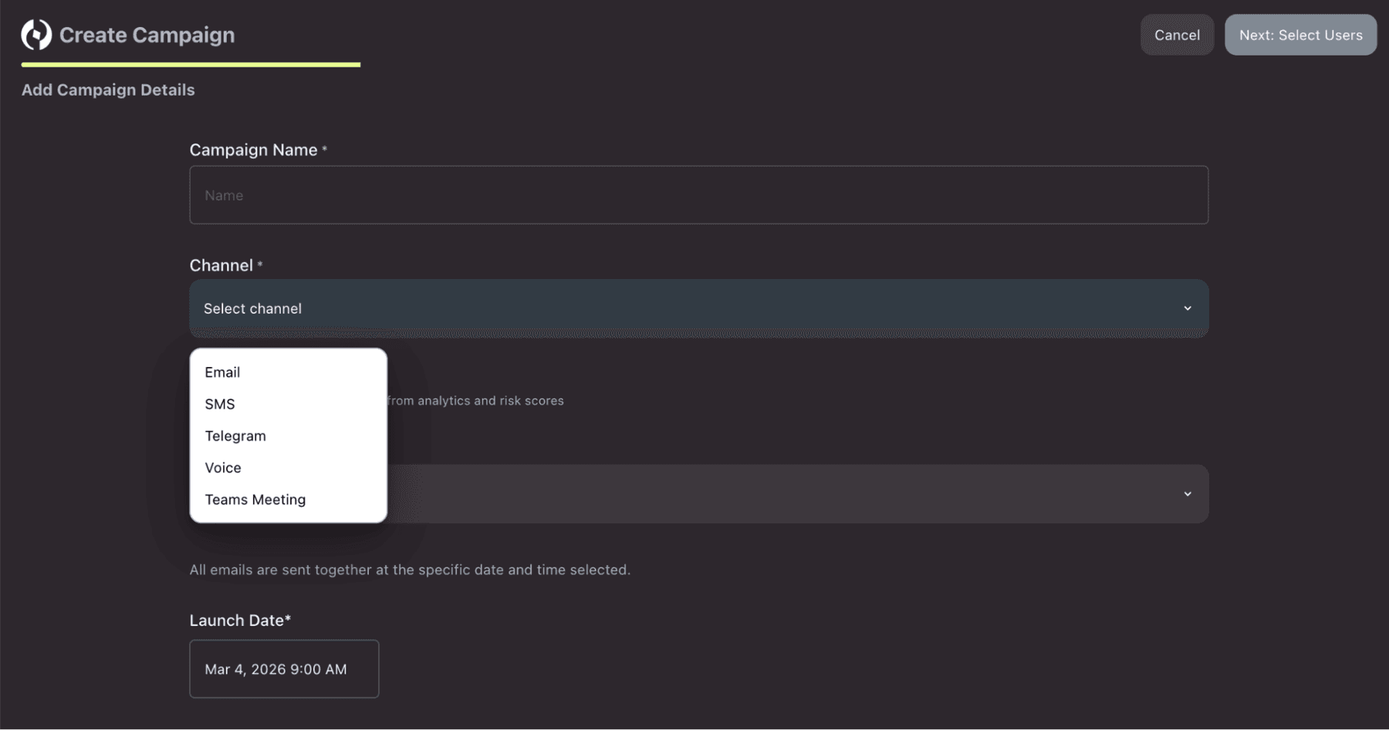Click the chevron on the Select channel field
The image size is (1389, 730).
click(1187, 308)
